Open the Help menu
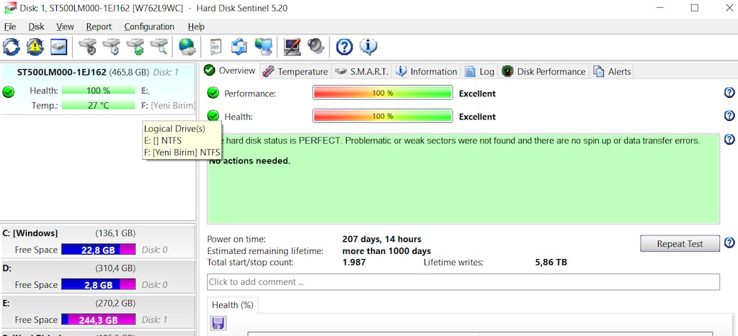This screenshot has height=336, width=738. [x=196, y=27]
